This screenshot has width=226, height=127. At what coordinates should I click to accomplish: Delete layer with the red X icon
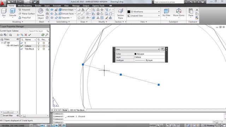tap(26, 35)
